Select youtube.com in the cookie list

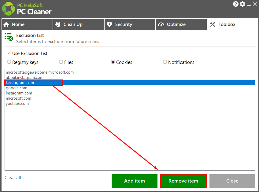(130, 104)
